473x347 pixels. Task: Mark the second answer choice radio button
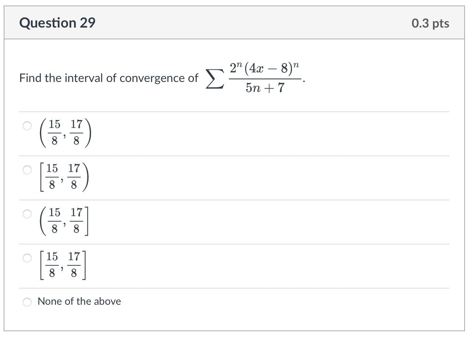point(27,170)
